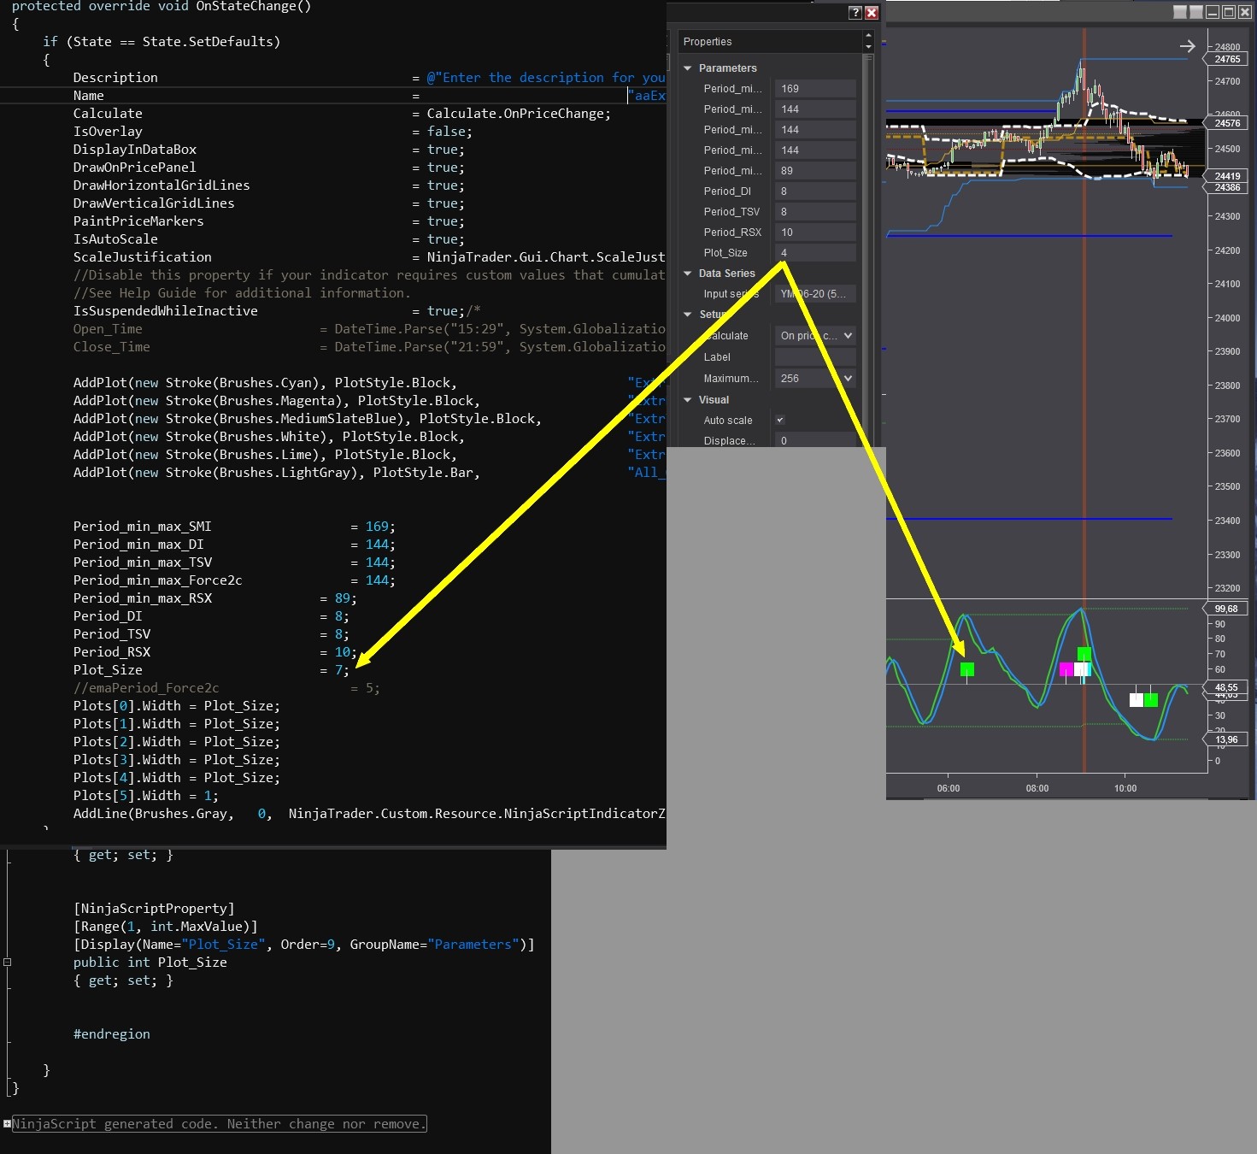Viewport: 1257px width, 1154px height.
Task: Click the 06:00 time label on chart
Action: (x=949, y=788)
